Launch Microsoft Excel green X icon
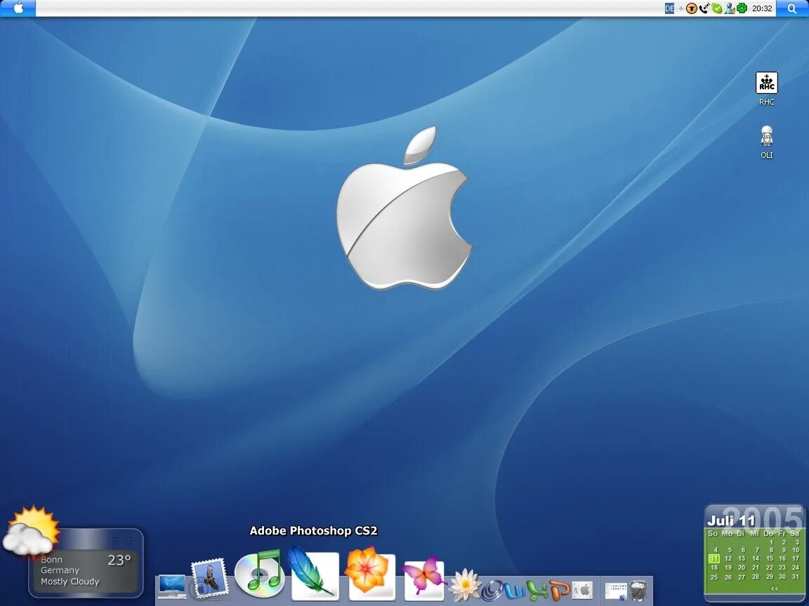 click(x=537, y=591)
